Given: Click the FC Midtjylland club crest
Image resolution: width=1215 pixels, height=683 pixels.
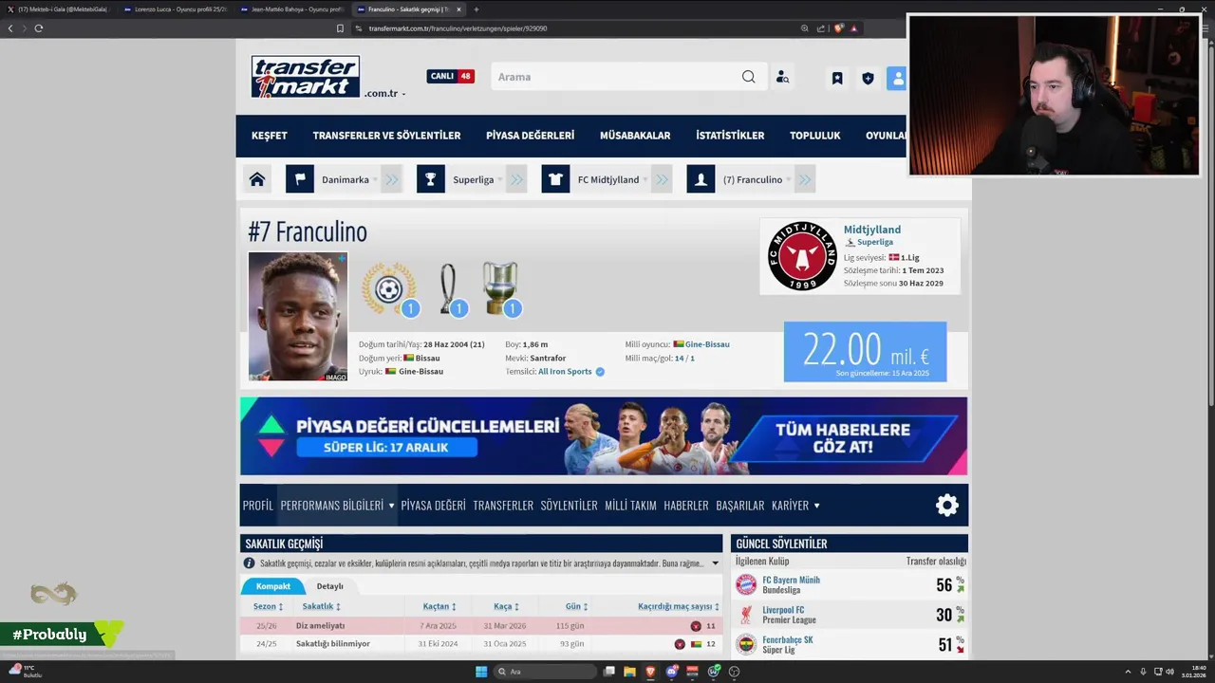Looking at the screenshot, I should tap(802, 256).
